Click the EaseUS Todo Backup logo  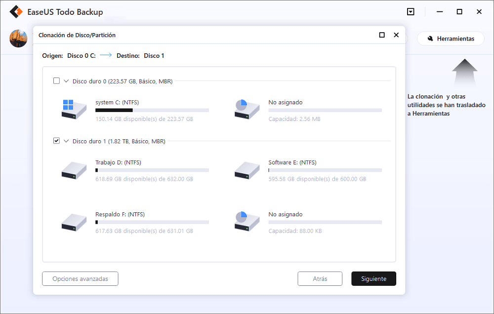pyautogui.click(x=17, y=12)
